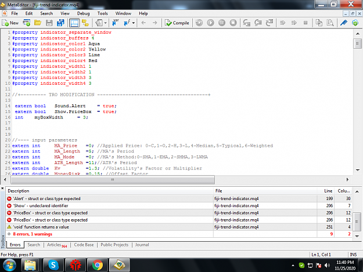Save the current file with floppy icon
The width and height of the screenshot is (363, 272).
coord(49,23)
